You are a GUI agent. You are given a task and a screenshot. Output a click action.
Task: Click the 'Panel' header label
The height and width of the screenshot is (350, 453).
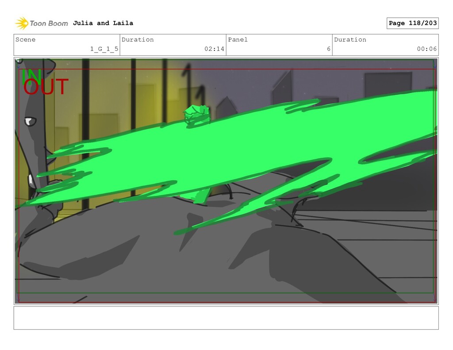(238, 39)
